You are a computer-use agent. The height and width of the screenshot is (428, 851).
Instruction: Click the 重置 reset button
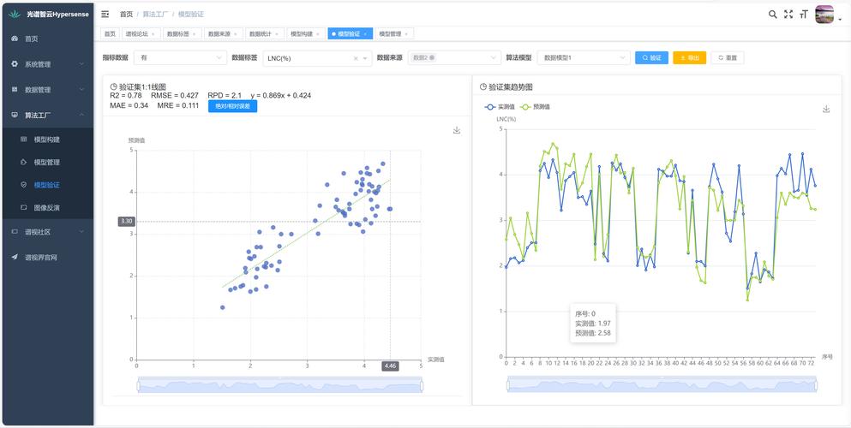pyautogui.click(x=728, y=57)
